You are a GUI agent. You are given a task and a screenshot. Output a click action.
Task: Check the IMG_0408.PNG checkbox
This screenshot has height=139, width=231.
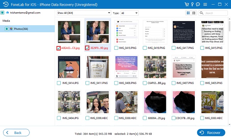[116, 83]
